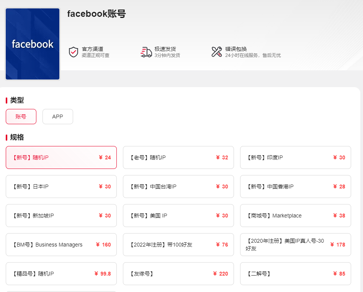Click the ¥ 220 price

[x=221, y=274]
